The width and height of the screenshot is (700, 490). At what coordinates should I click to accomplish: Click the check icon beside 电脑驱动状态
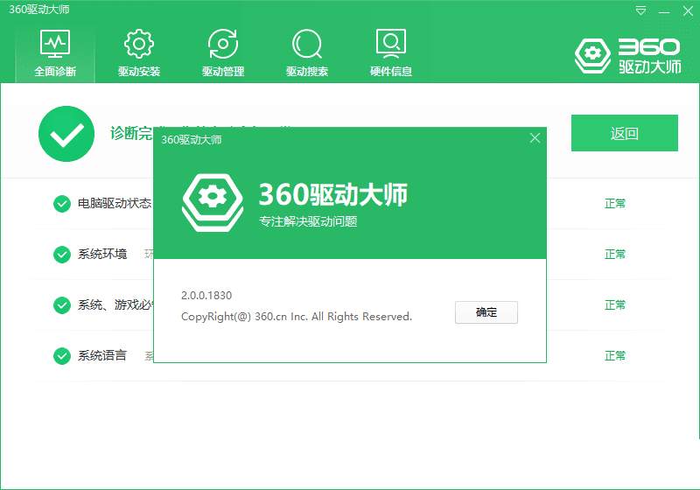[x=62, y=204]
